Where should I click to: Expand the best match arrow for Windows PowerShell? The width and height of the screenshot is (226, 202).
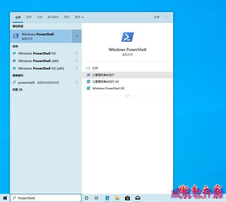pos(76,36)
